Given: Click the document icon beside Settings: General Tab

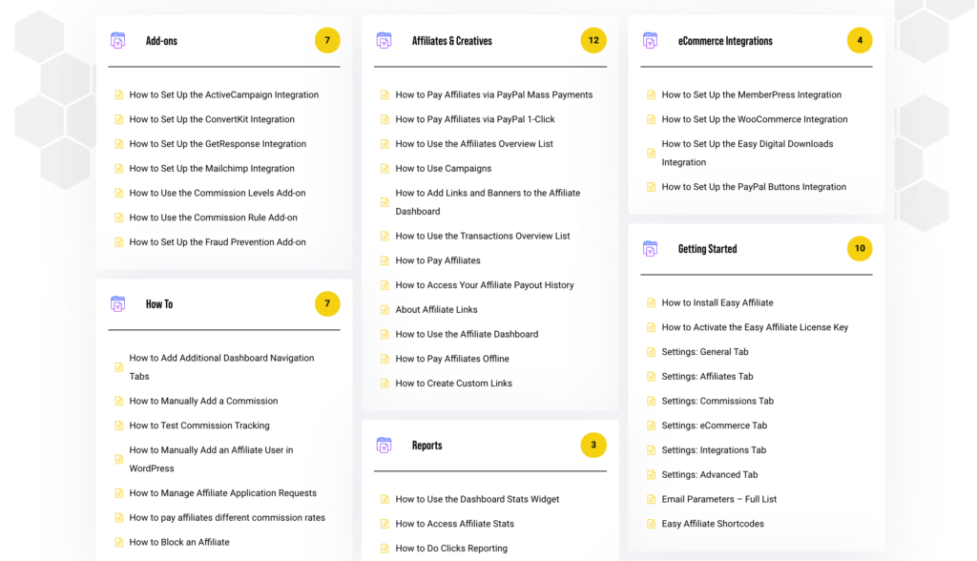Looking at the screenshot, I should (x=650, y=351).
